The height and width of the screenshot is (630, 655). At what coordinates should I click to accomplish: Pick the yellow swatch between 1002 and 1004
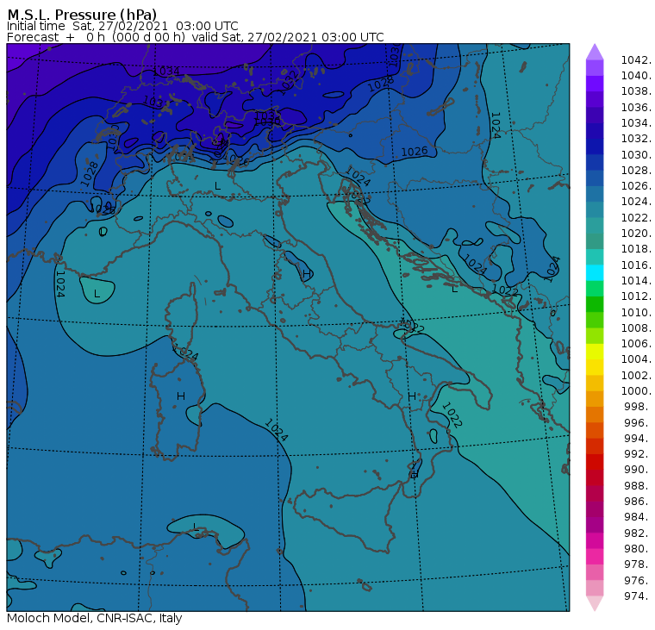(x=595, y=367)
